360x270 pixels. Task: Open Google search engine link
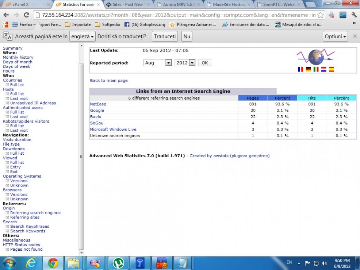(97, 110)
